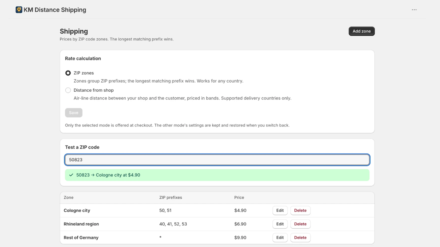Click the result text "50823 → Cologne city at $4.90"
The width and height of the screenshot is (440, 247).
(x=108, y=175)
